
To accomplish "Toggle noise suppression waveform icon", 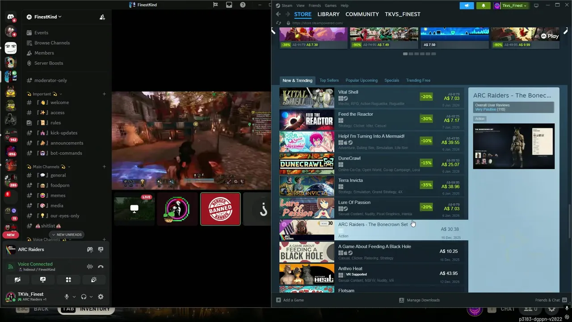I will pyautogui.click(x=90, y=267).
